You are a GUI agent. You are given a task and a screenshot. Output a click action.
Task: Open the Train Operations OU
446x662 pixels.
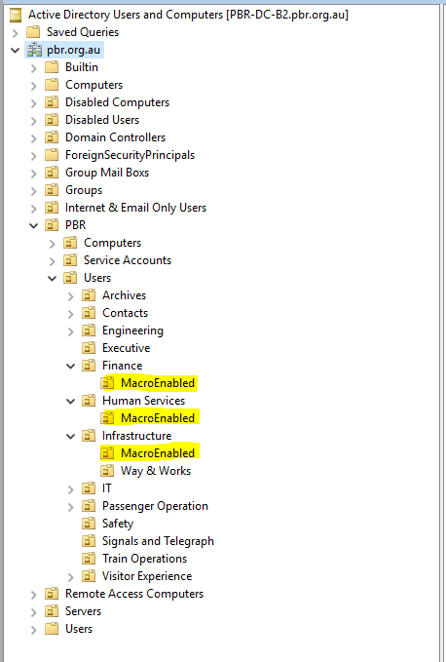pyautogui.click(x=144, y=559)
